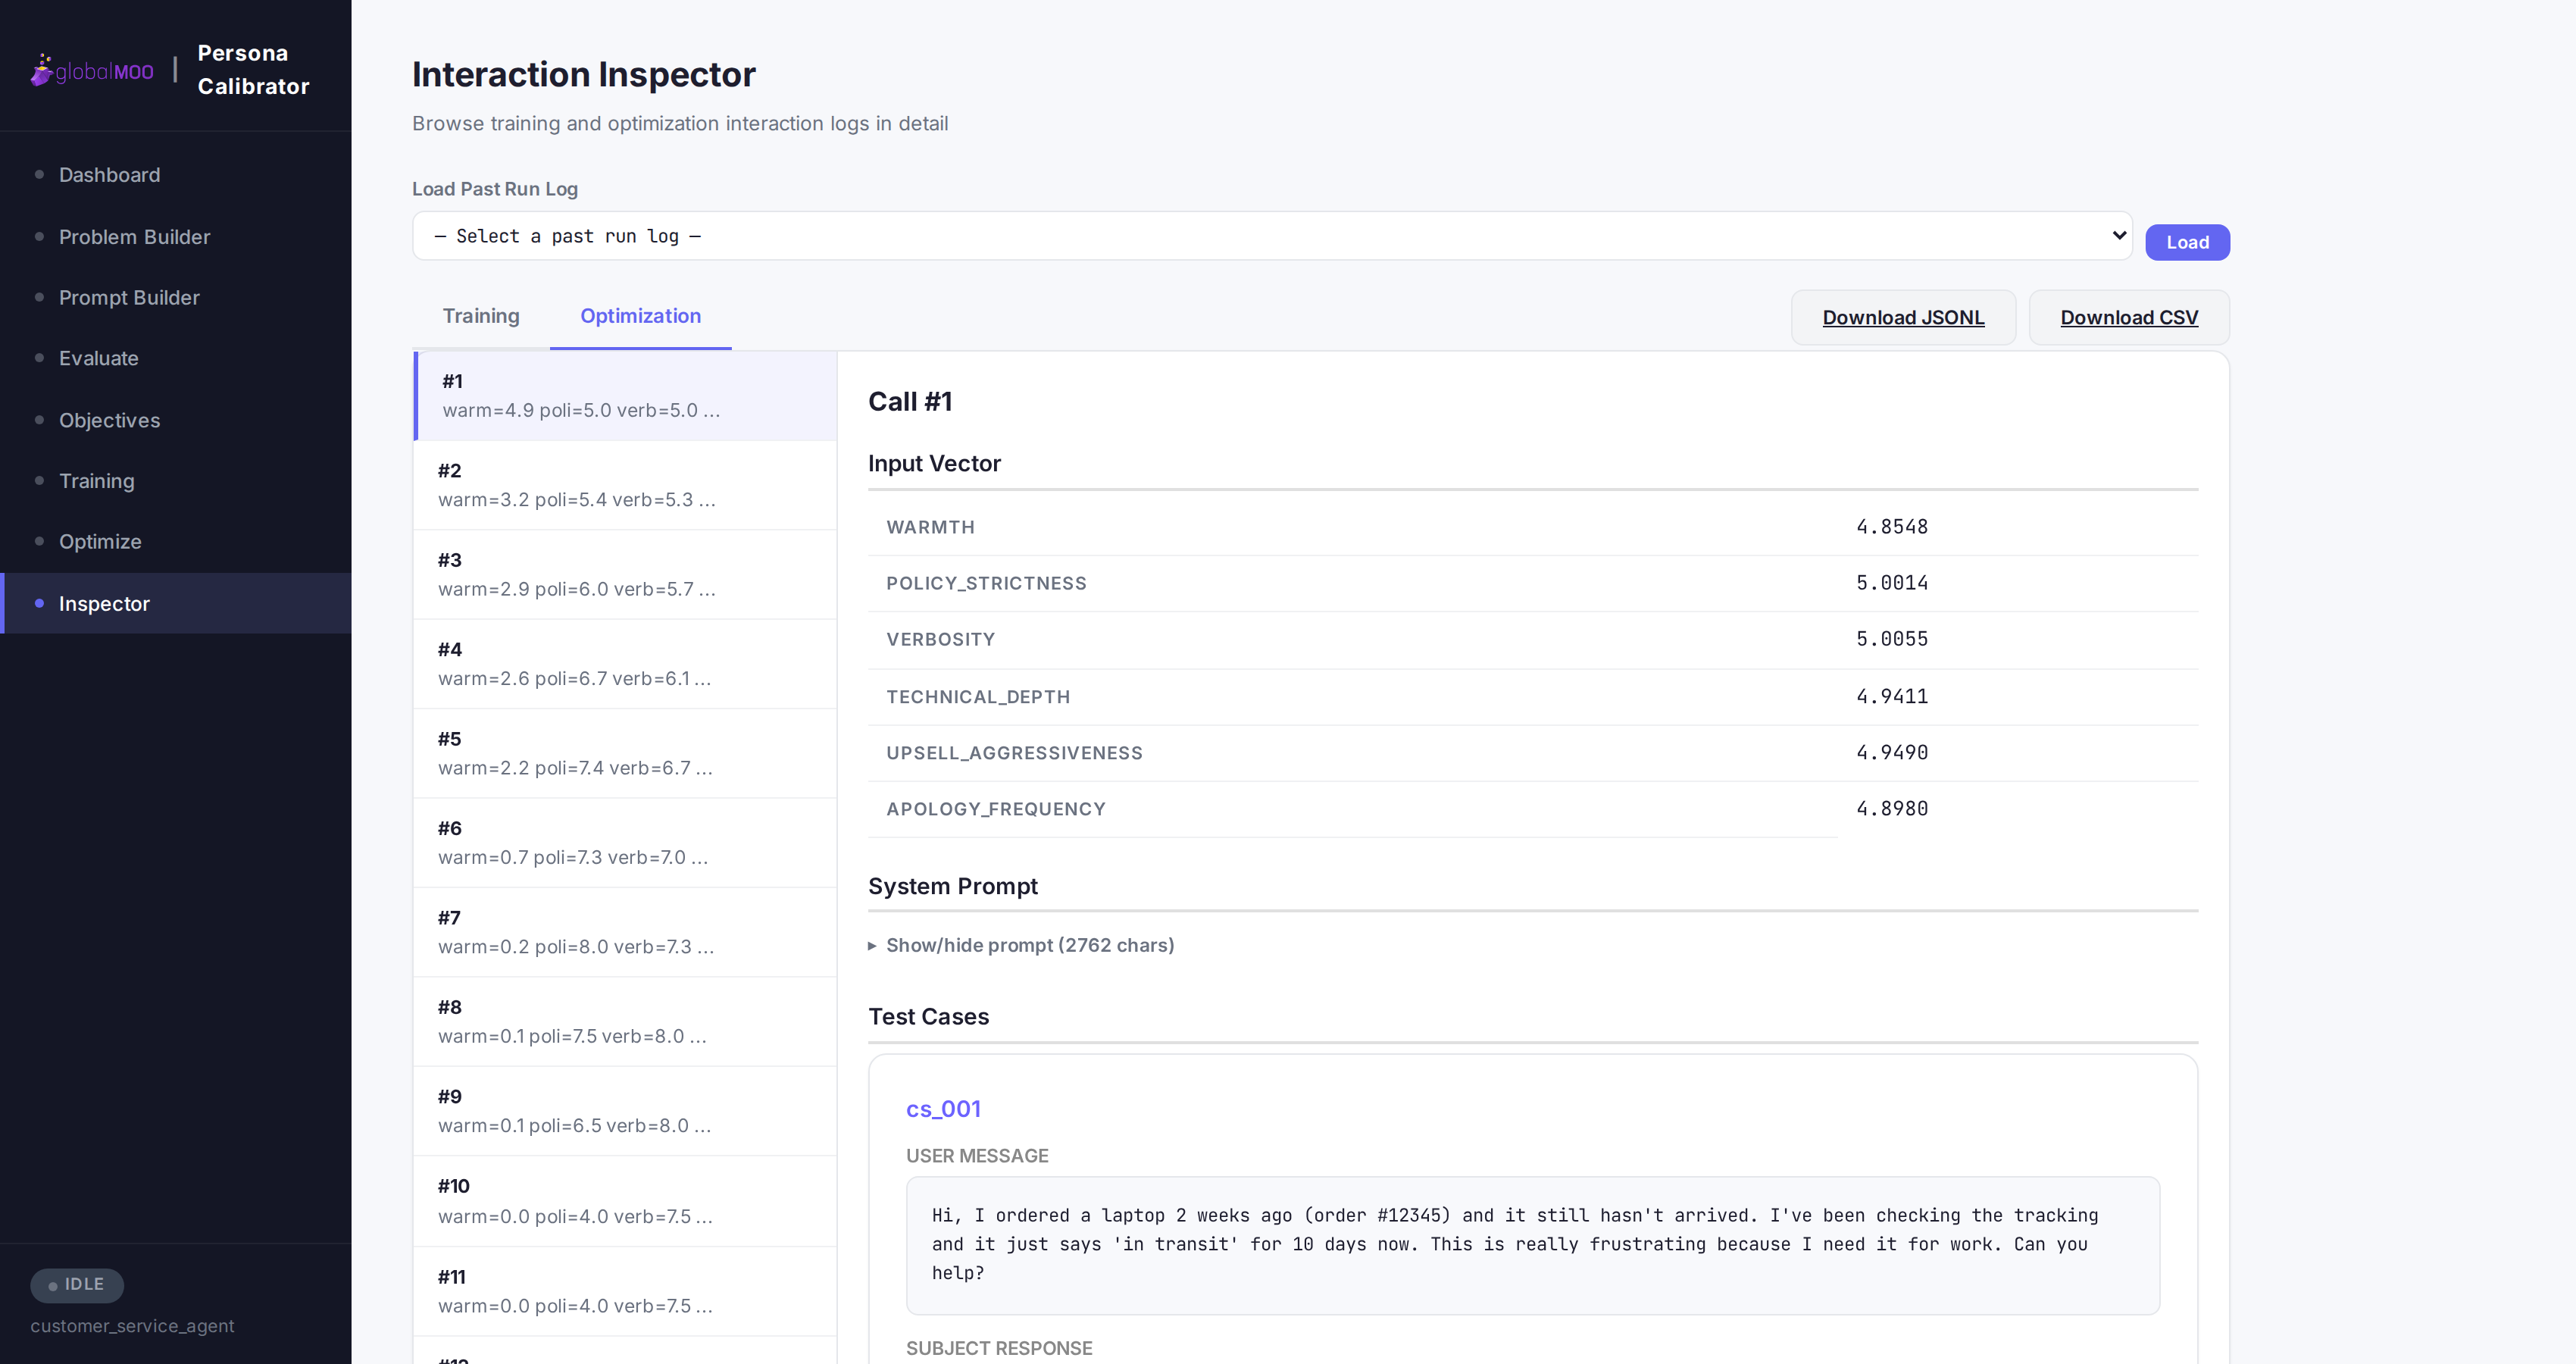
Task: Click the UPSELL_AGGRESSIVENESS parameter label
Action: click(x=1014, y=753)
